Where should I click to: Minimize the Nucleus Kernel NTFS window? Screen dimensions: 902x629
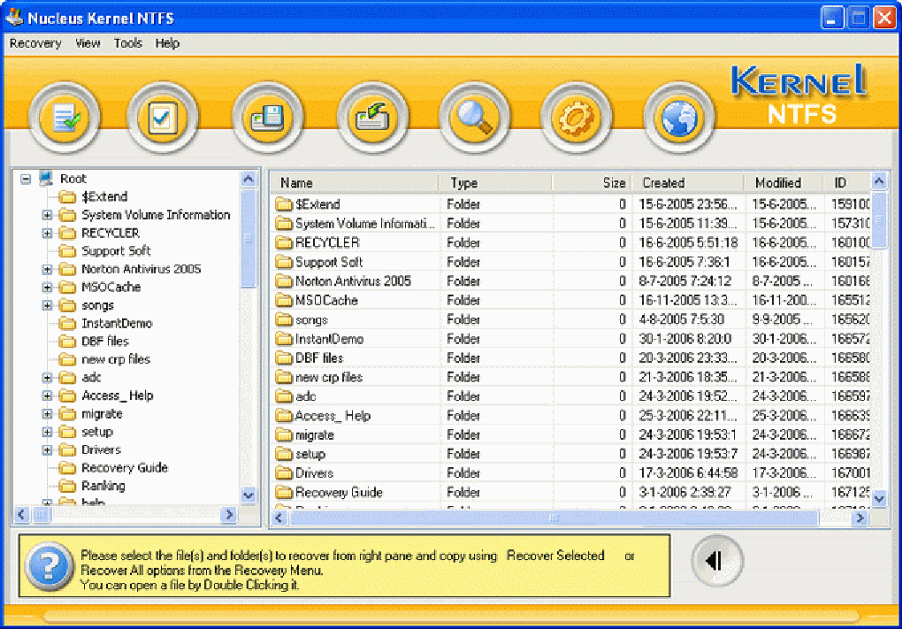(x=832, y=18)
